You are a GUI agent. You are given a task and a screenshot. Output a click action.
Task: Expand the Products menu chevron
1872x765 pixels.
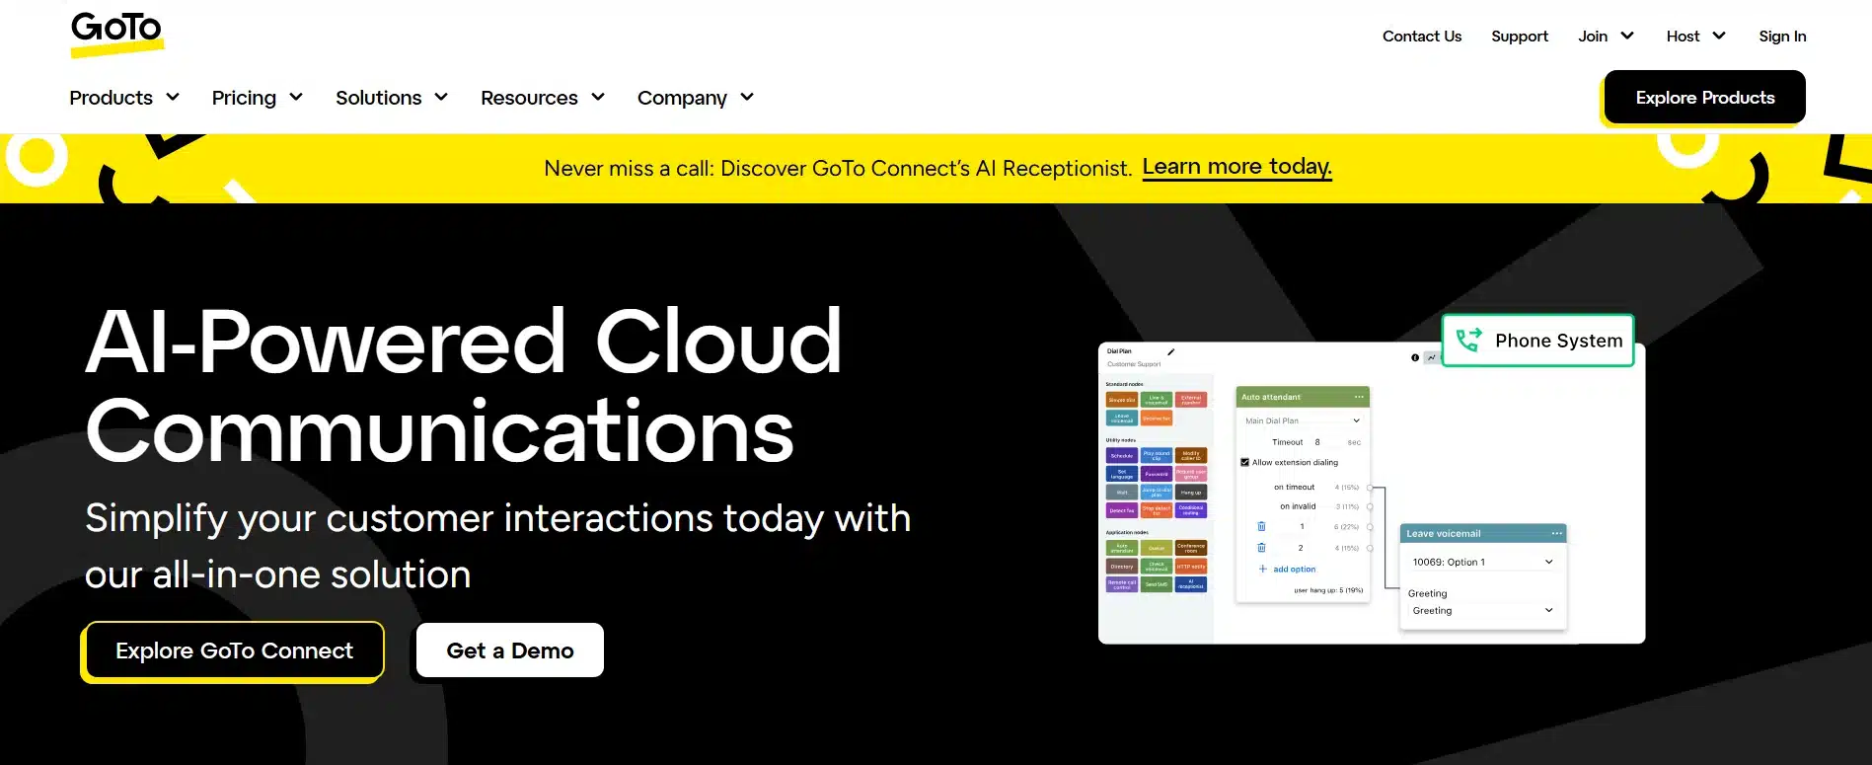click(173, 97)
